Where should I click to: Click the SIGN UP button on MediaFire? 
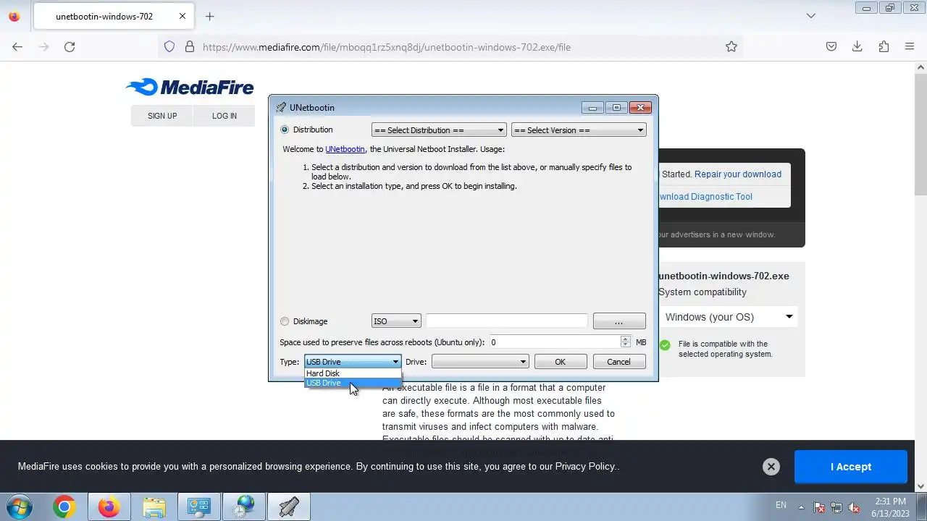162,116
